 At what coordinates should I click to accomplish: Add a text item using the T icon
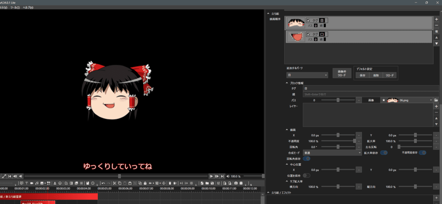click(x=27, y=183)
